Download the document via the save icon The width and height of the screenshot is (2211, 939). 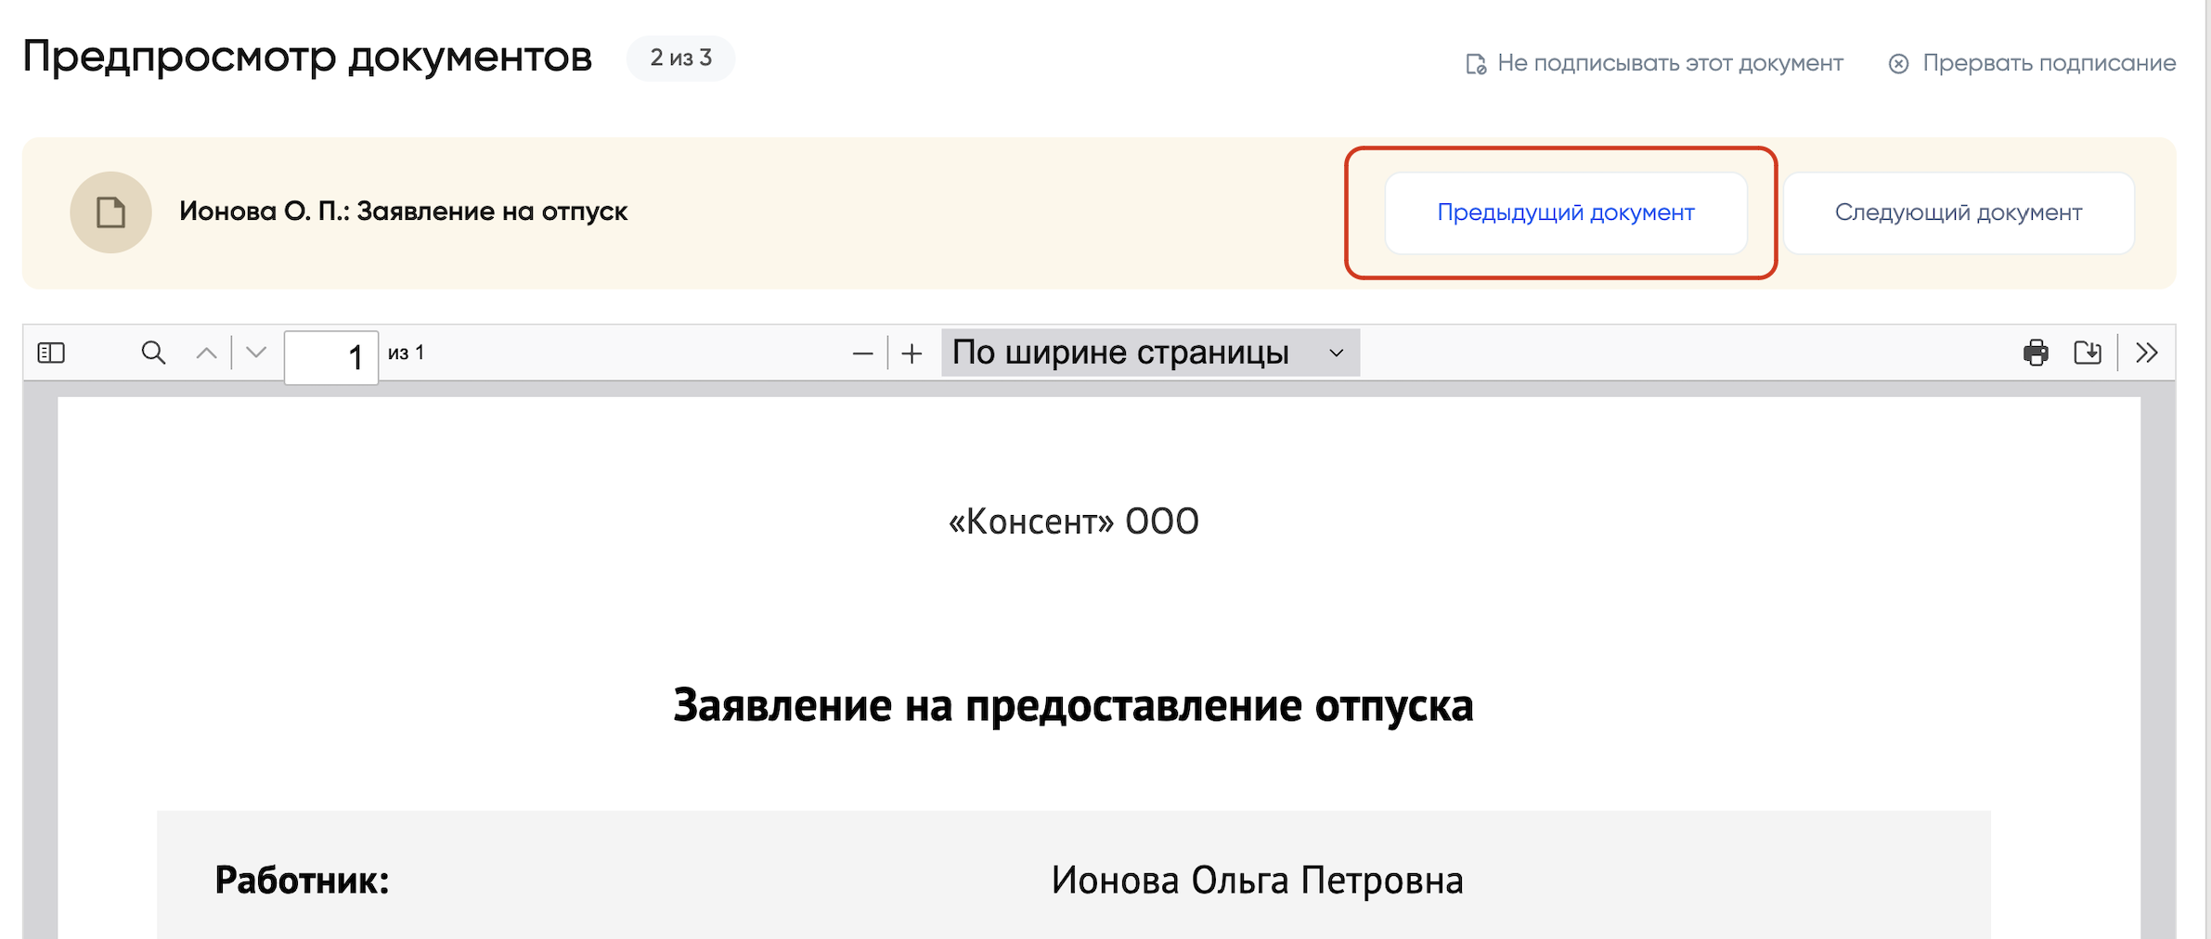pos(2088,353)
